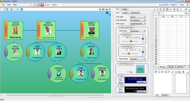Viewport: 190px width, 101px height.
Task: Click the printer icon above the chart
Action: click(x=106, y=9)
